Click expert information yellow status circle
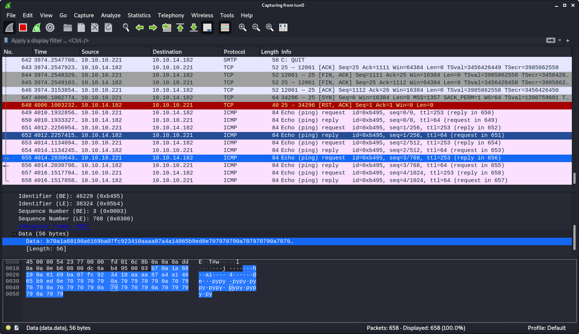Image resolution: width=579 pixels, height=334 pixels. tap(8, 328)
